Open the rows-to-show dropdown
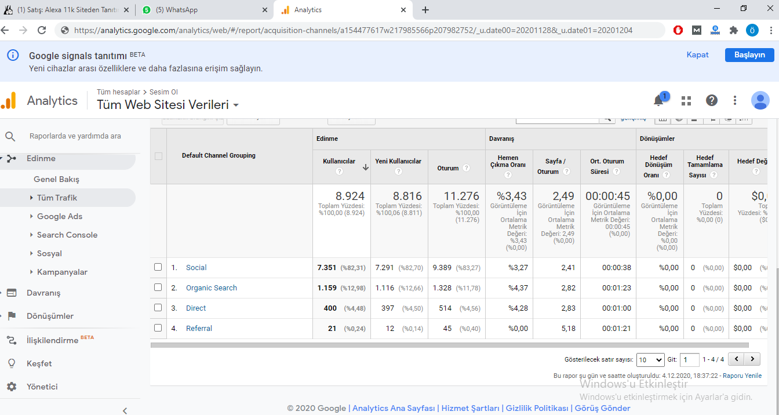 (x=650, y=360)
